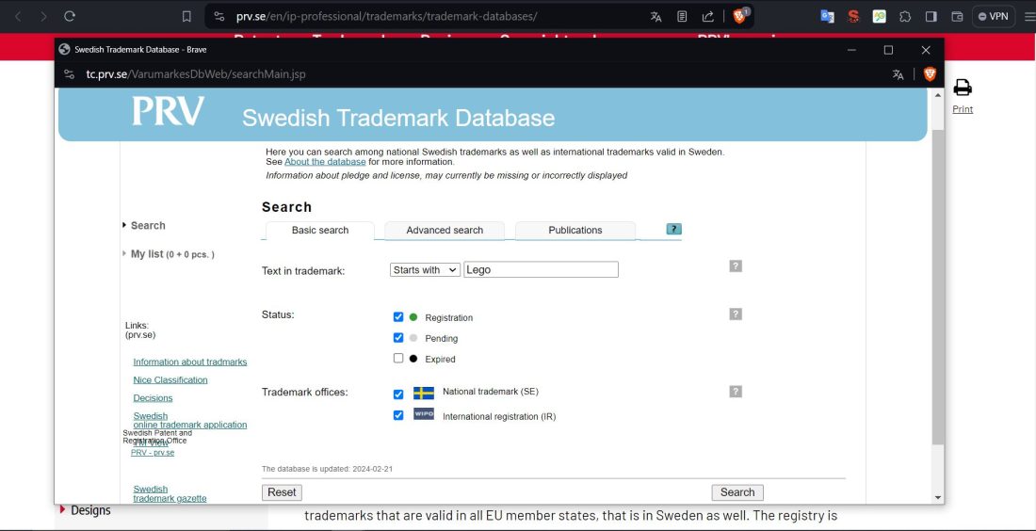Click the Reset button
Screen dimensions: 1036x531
pyautogui.click(x=283, y=492)
